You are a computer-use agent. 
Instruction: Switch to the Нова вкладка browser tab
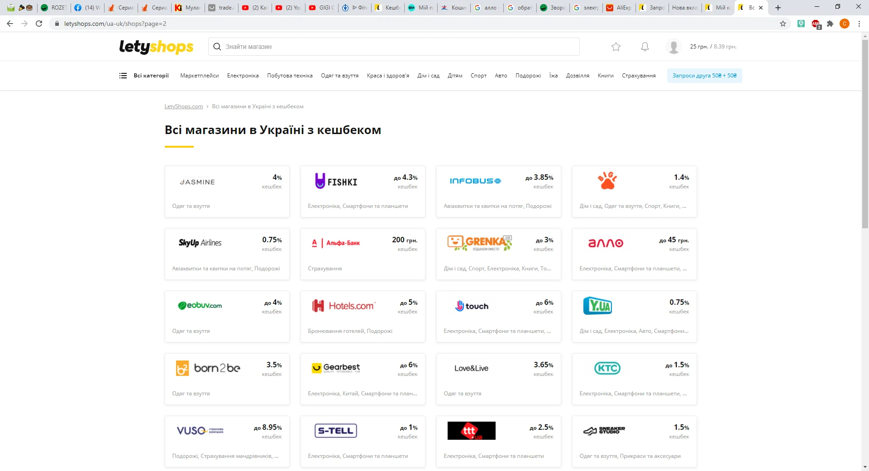(x=684, y=8)
